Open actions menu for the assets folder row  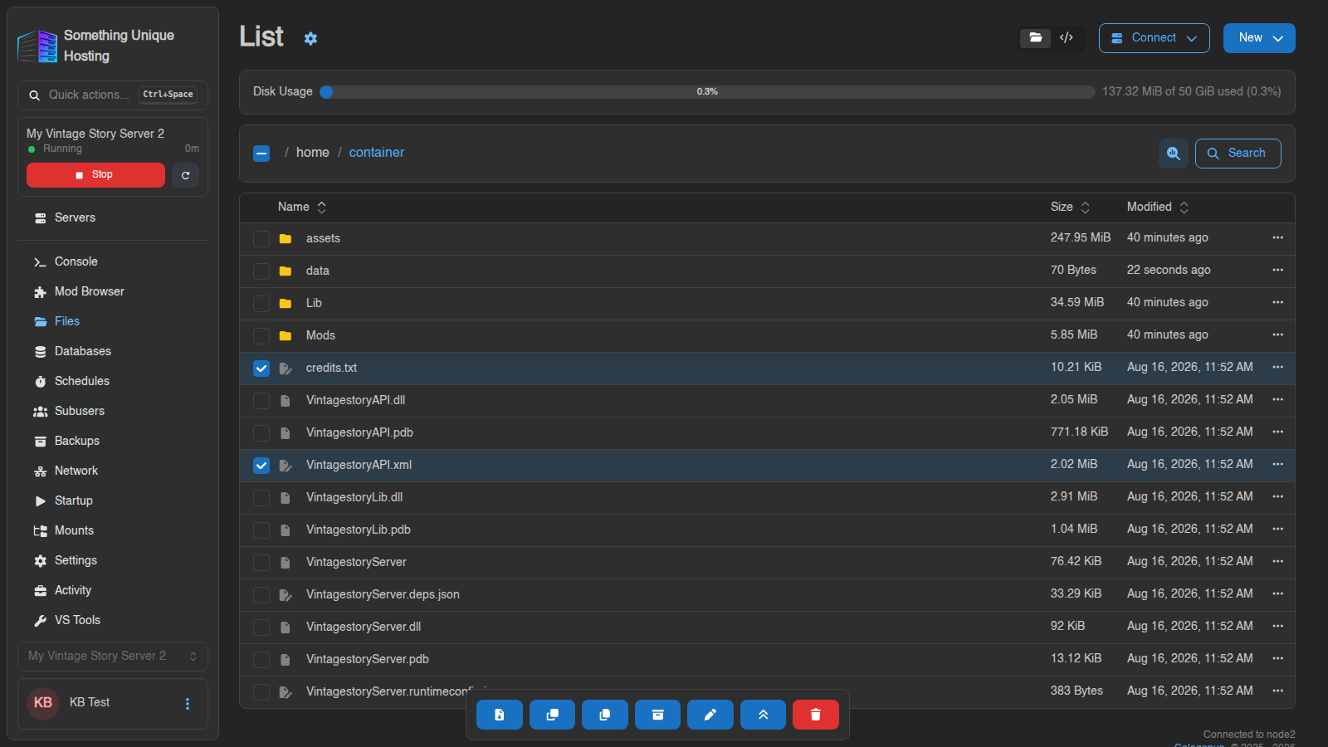(x=1278, y=237)
